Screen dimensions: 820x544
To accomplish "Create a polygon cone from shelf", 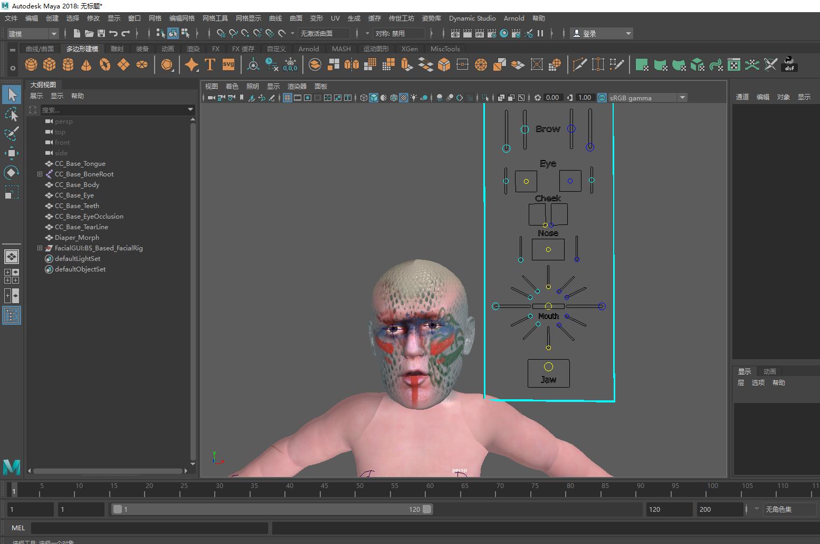I will click(x=86, y=65).
